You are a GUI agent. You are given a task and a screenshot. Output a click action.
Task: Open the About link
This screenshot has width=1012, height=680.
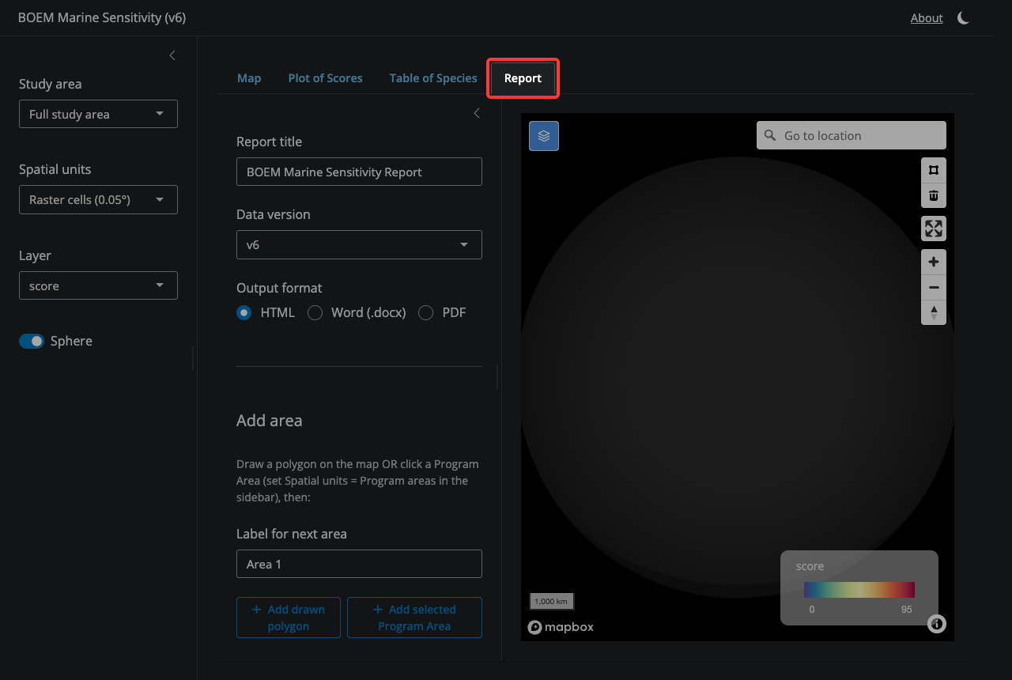click(927, 17)
